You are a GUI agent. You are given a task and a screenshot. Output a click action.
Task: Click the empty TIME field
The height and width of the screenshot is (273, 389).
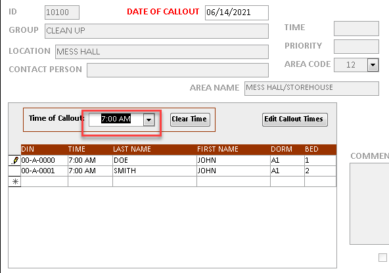pyautogui.click(x=356, y=28)
